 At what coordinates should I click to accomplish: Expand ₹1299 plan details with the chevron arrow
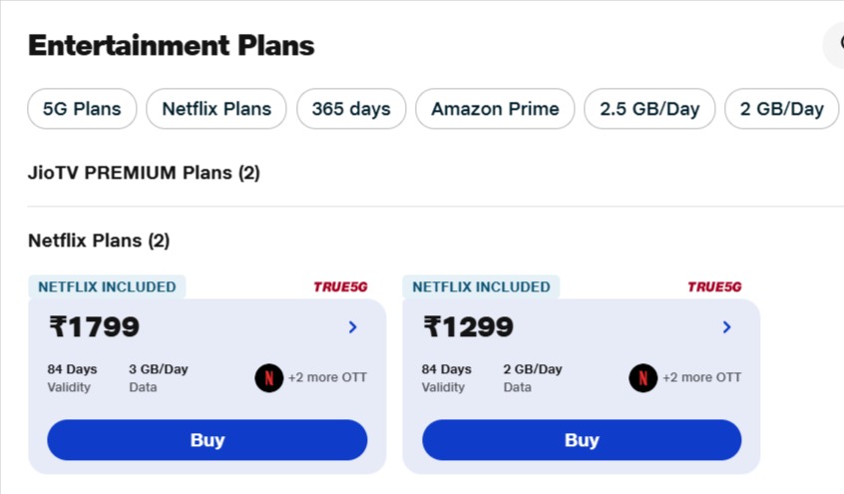tap(727, 327)
